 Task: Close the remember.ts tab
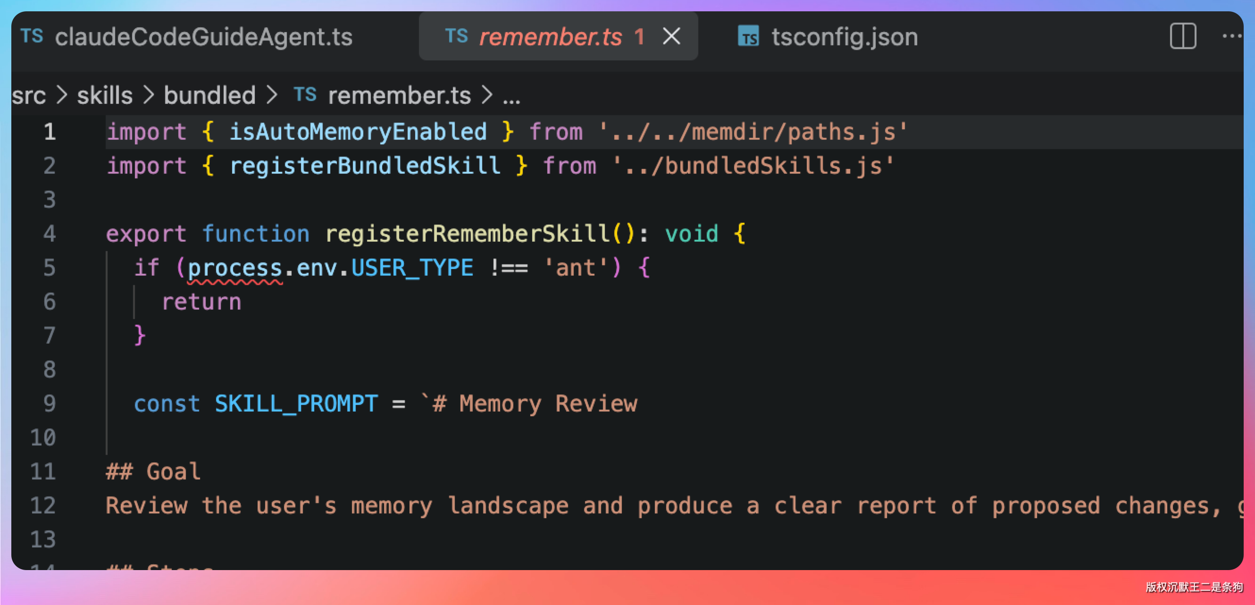[671, 36]
